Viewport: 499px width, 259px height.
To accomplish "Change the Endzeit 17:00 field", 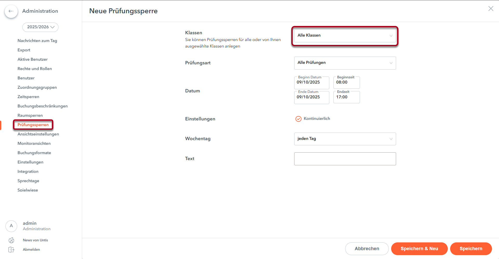I will click(x=346, y=97).
